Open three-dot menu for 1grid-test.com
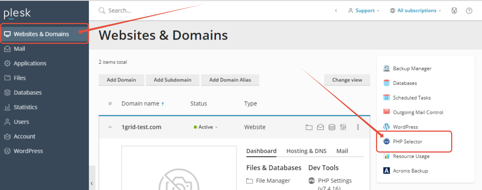 click(x=358, y=127)
